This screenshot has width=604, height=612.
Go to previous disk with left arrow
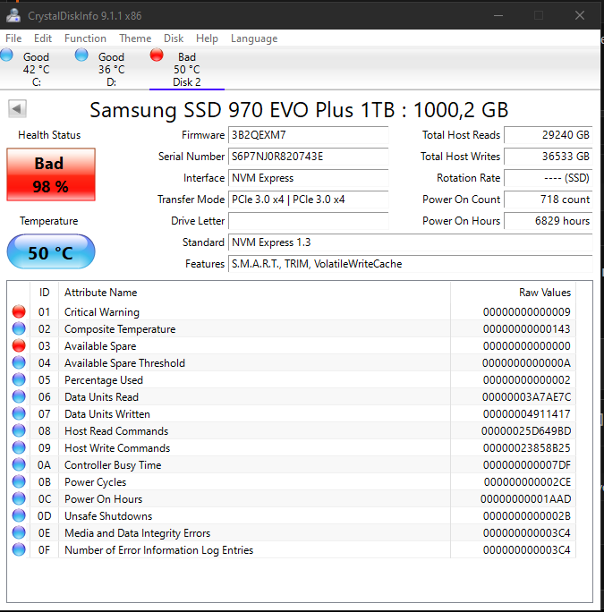[x=17, y=108]
